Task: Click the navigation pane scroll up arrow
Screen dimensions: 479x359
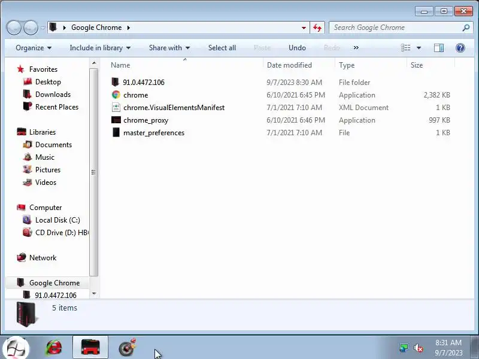Action: (x=94, y=63)
